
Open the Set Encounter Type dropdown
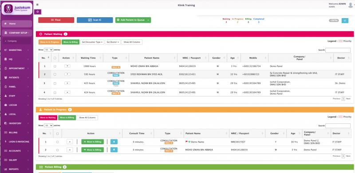click(x=92, y=42)
